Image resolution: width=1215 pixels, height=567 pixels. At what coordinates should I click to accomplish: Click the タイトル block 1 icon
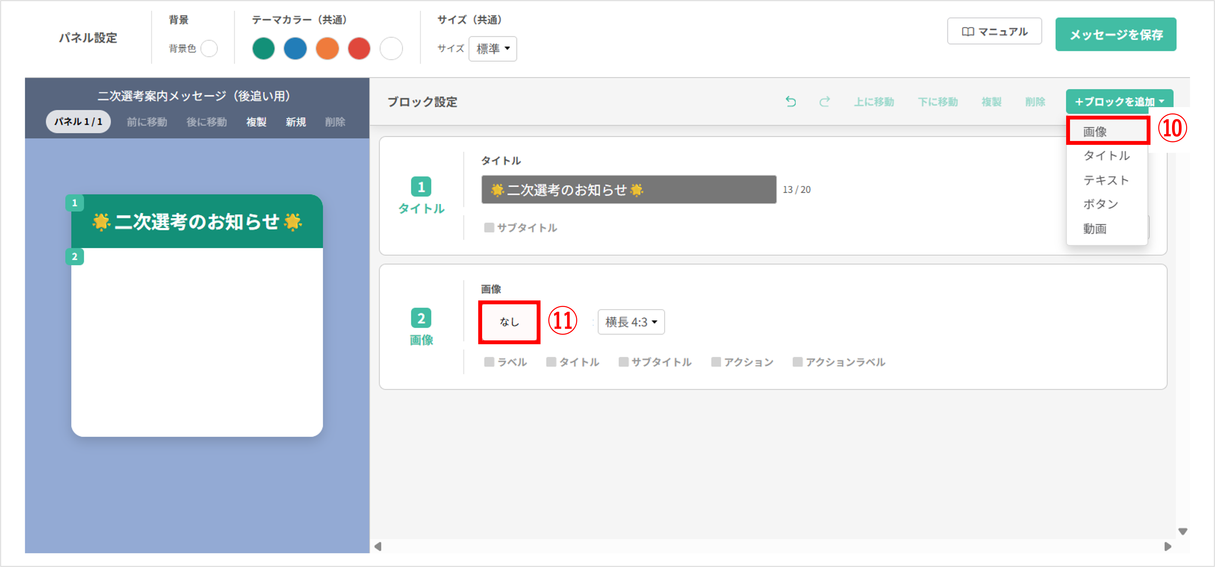click(421, 187)
